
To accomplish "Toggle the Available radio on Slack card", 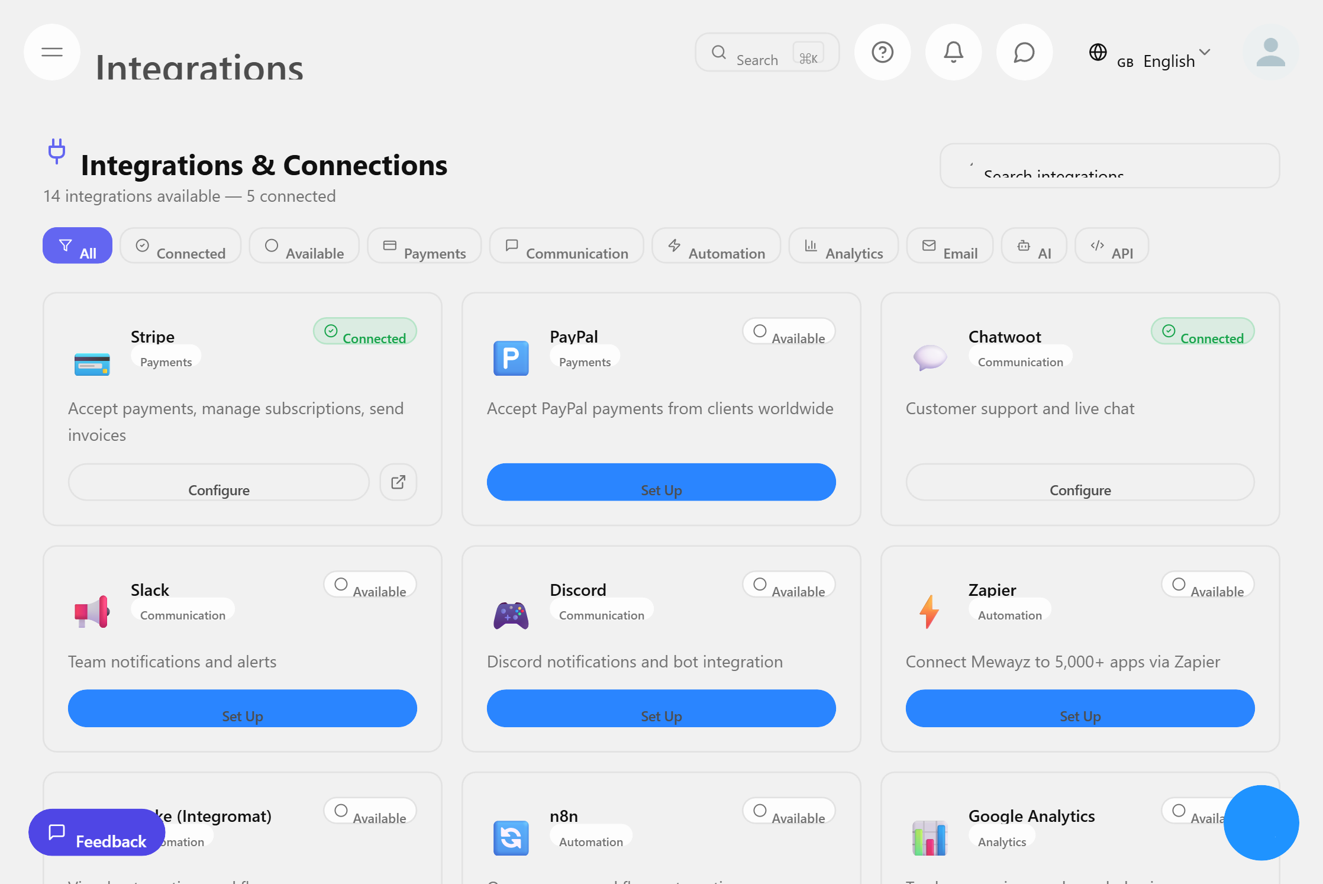I will (340, 584).
